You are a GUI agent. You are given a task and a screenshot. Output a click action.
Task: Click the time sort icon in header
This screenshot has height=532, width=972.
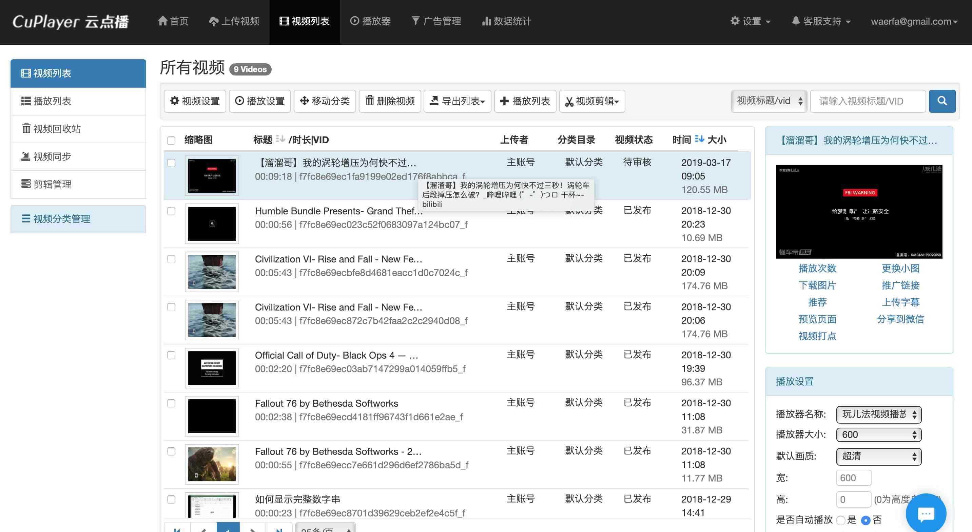pyautogui.click(x=699, y=139)
